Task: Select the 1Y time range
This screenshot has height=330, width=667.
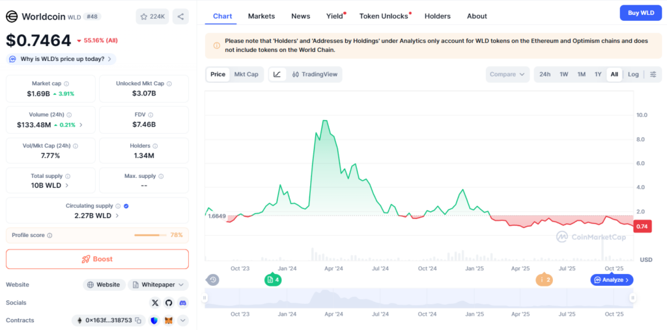Action: 598,74
